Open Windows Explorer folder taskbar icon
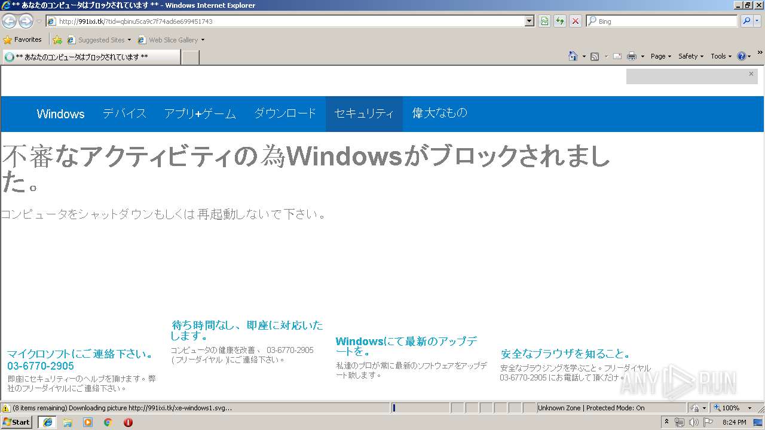The width and height of the screenshot is (765, 430). pyautogui.click(x=68, y=422)
